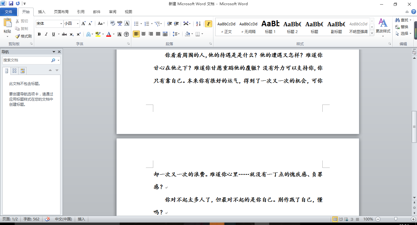417x225 pixels.
Task: Switch to Web Layout view icon
Action: (346, 219)
